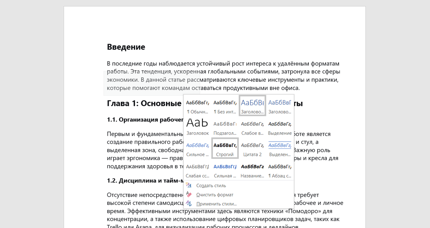This screenshot has height=228, width=430.
Task: Pick the unframed blue Заголово… style above Выделение
Action: (280, 106)
